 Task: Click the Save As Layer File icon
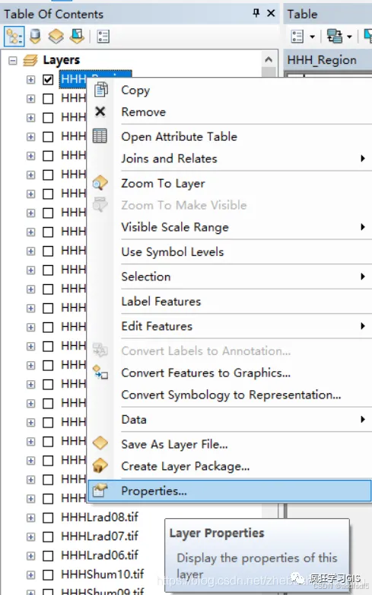tap(100, 443)
